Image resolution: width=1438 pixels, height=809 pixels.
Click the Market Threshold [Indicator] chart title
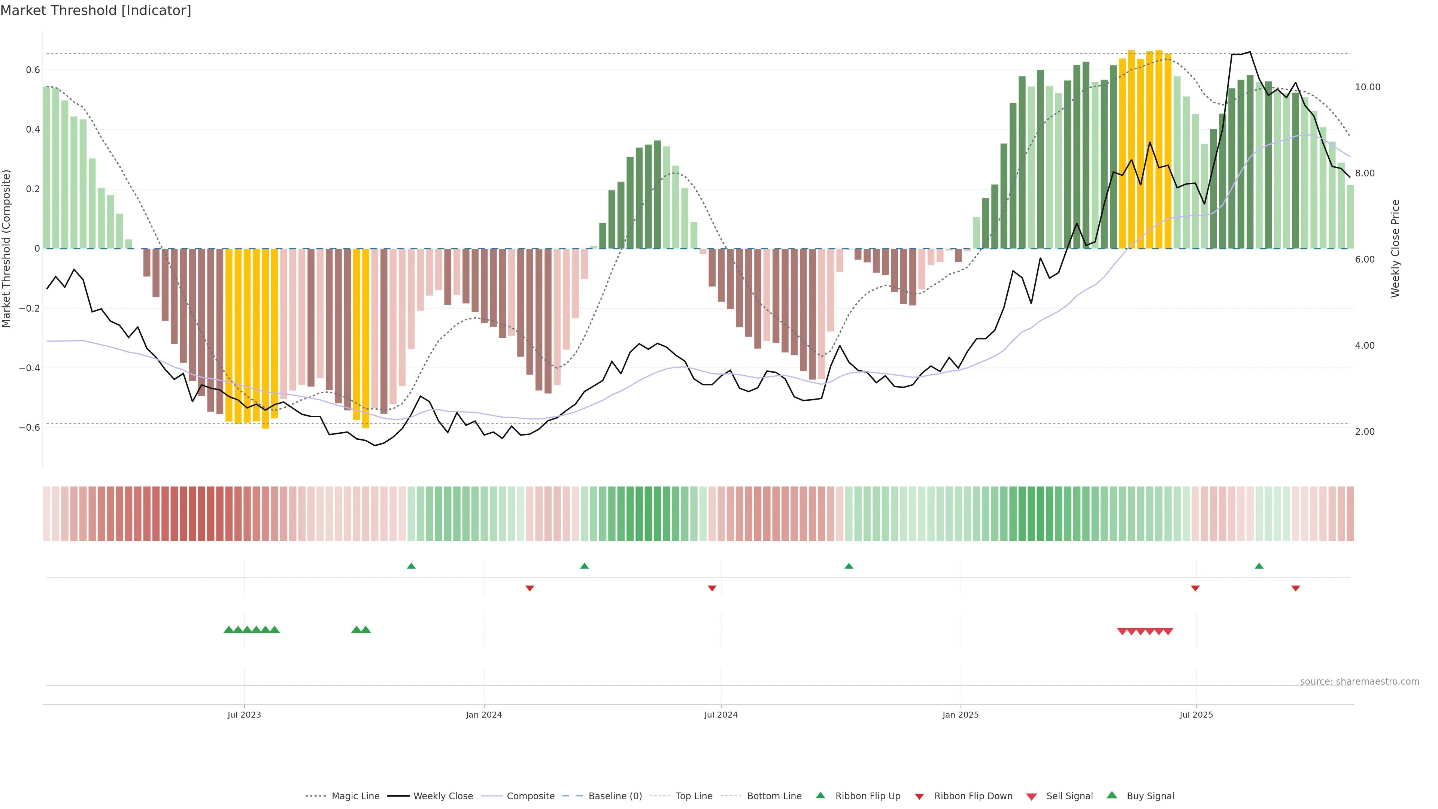[x=95, y=10]
